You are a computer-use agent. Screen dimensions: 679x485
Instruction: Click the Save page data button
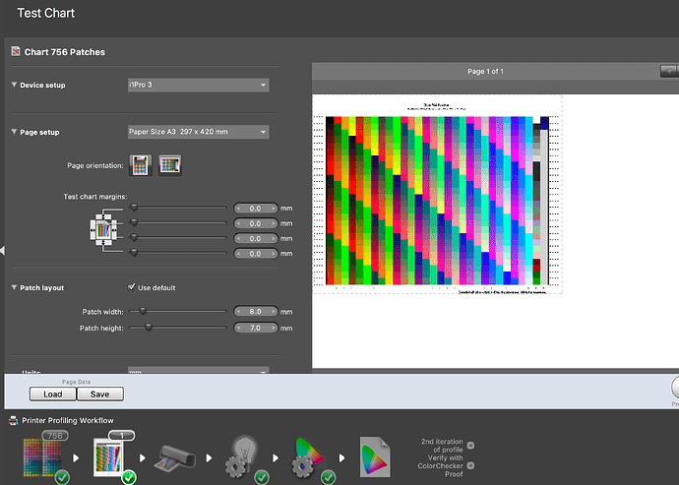tap(100, 394)
